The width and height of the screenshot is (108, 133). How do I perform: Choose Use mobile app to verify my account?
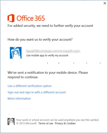(x=47, y=55)
